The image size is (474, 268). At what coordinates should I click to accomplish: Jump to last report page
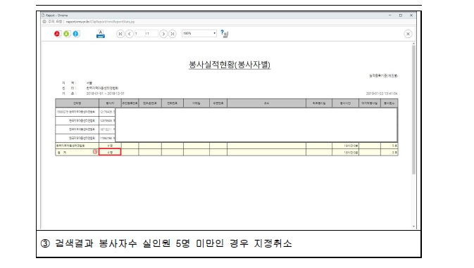click(x=173, y=34)
